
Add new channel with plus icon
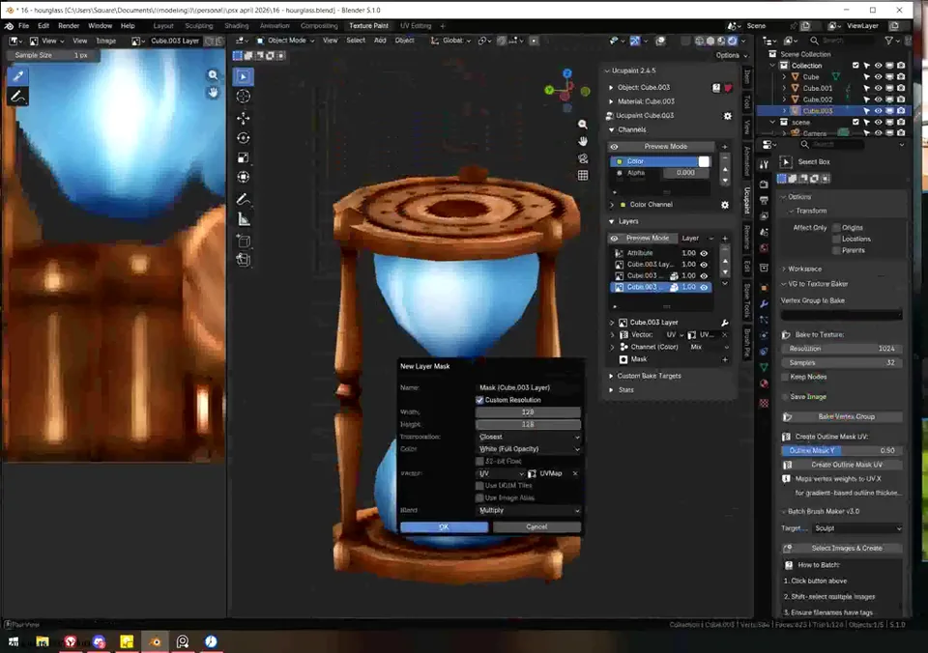[725, 147]
